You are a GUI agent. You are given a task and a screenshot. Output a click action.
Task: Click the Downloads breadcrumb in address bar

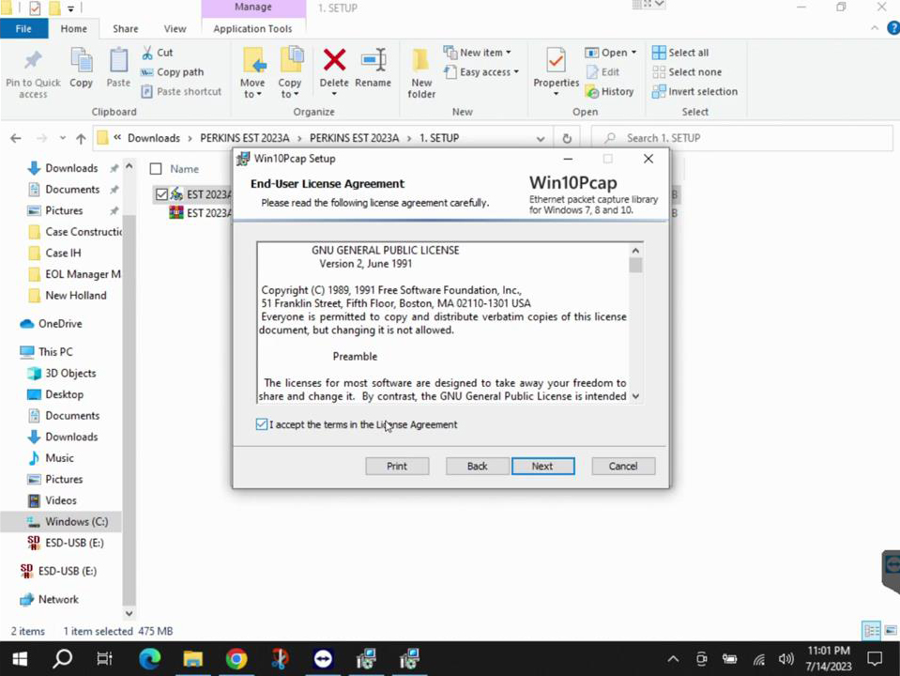tap(154, 138)
